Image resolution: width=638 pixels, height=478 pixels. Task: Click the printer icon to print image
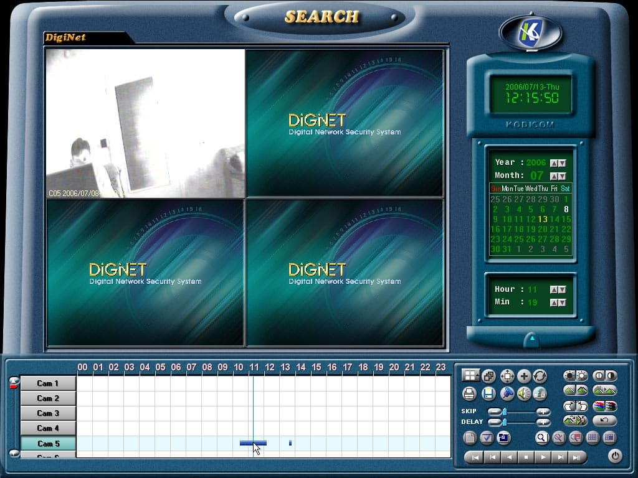(469, 393)
